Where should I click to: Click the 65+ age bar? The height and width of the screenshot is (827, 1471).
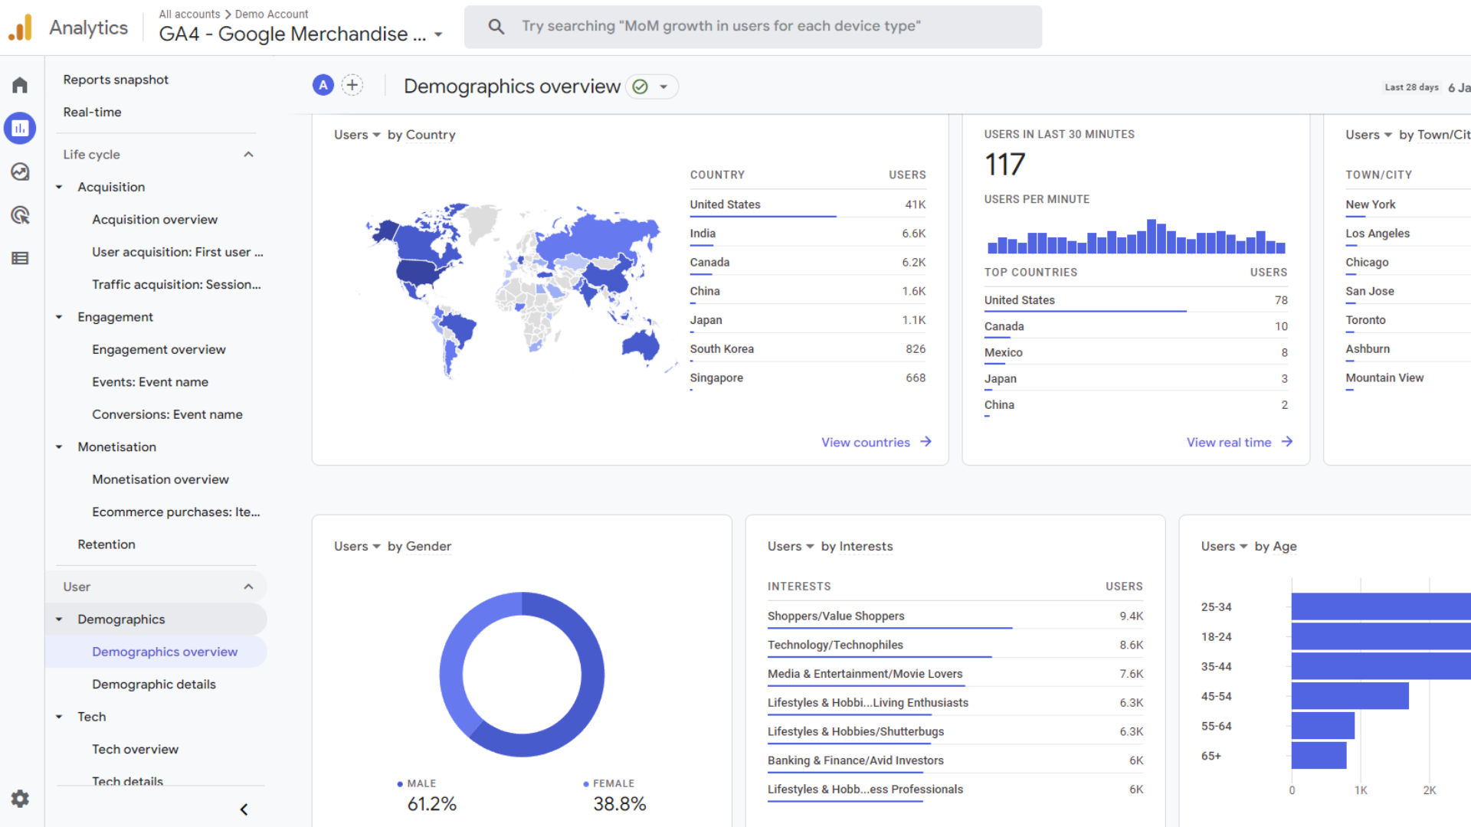(1319, 755)
